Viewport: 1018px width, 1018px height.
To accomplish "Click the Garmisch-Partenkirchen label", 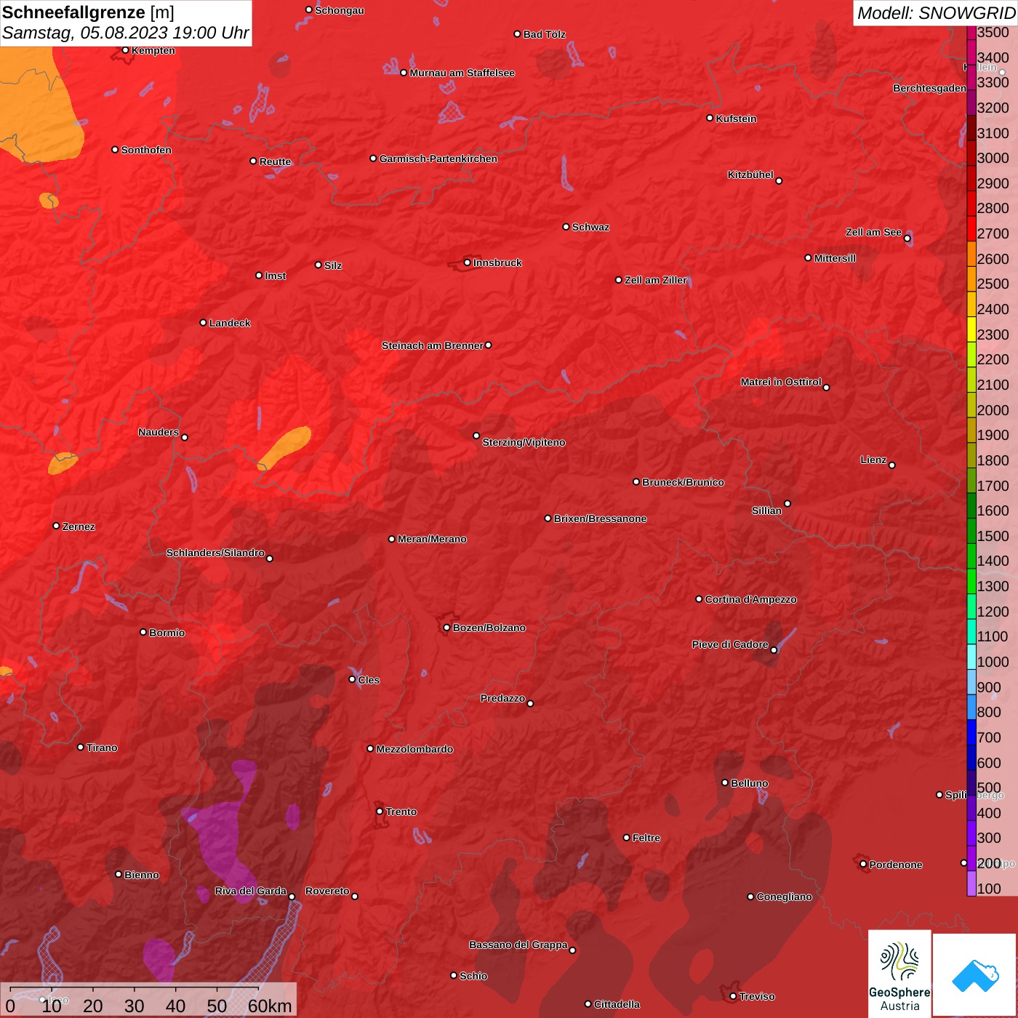I will tap(438, 159).
